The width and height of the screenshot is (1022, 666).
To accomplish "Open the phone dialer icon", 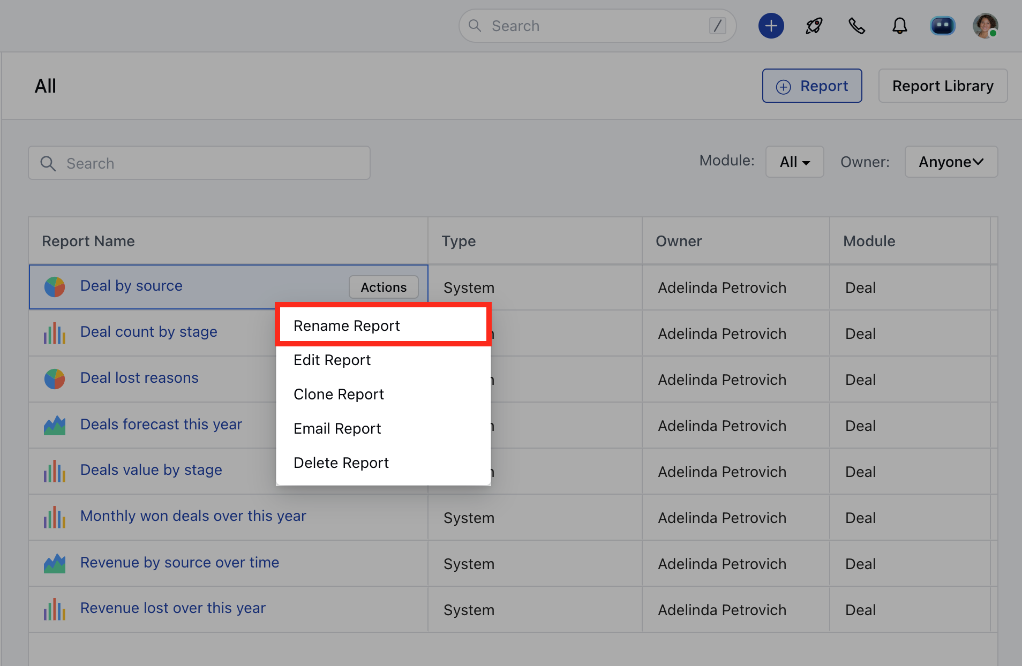I will pos(856,26).
